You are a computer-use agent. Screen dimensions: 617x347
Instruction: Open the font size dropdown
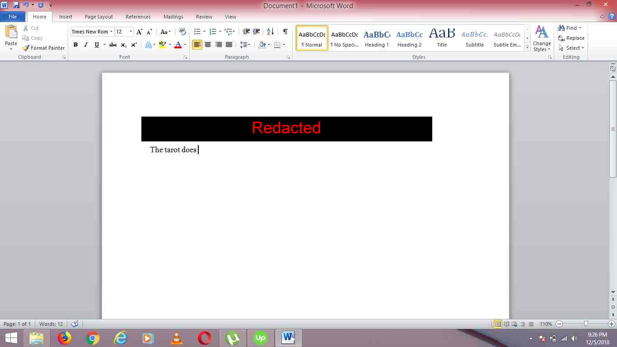point(131,32)
